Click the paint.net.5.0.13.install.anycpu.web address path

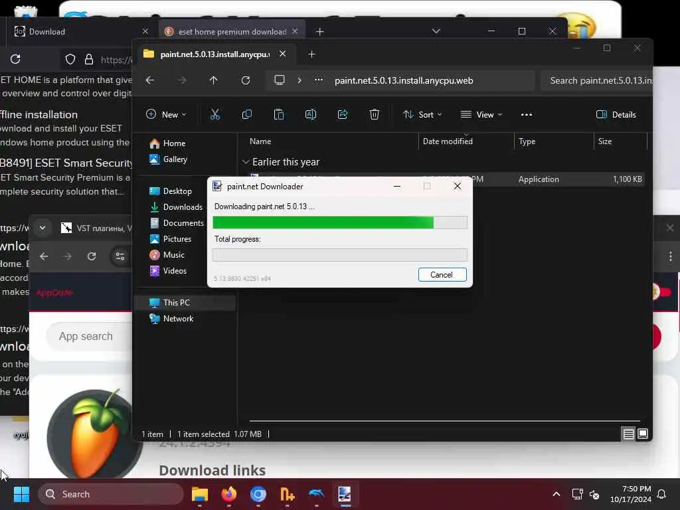tap(404, 80)
